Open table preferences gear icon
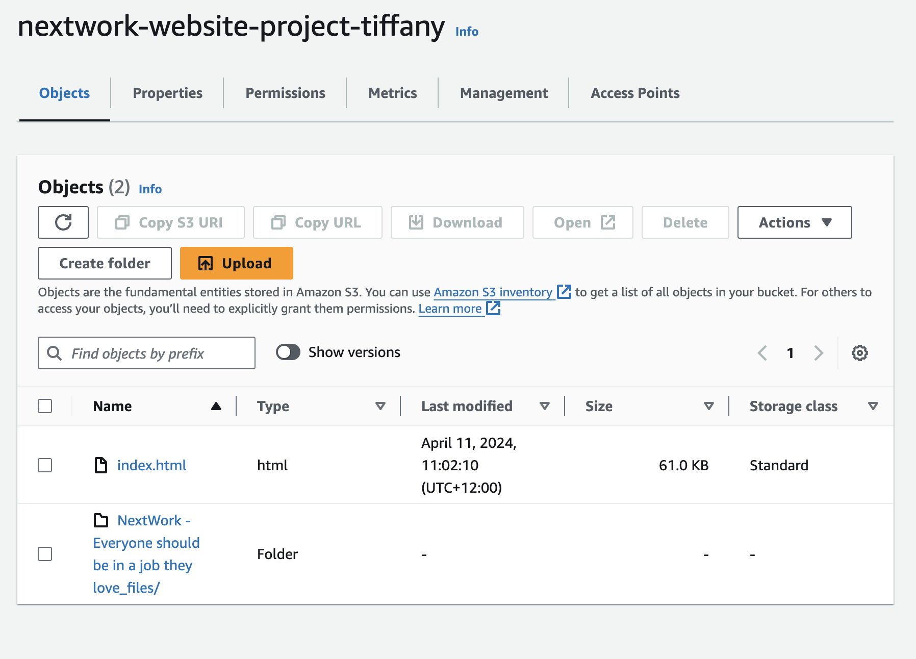 (x=859, y=353)
